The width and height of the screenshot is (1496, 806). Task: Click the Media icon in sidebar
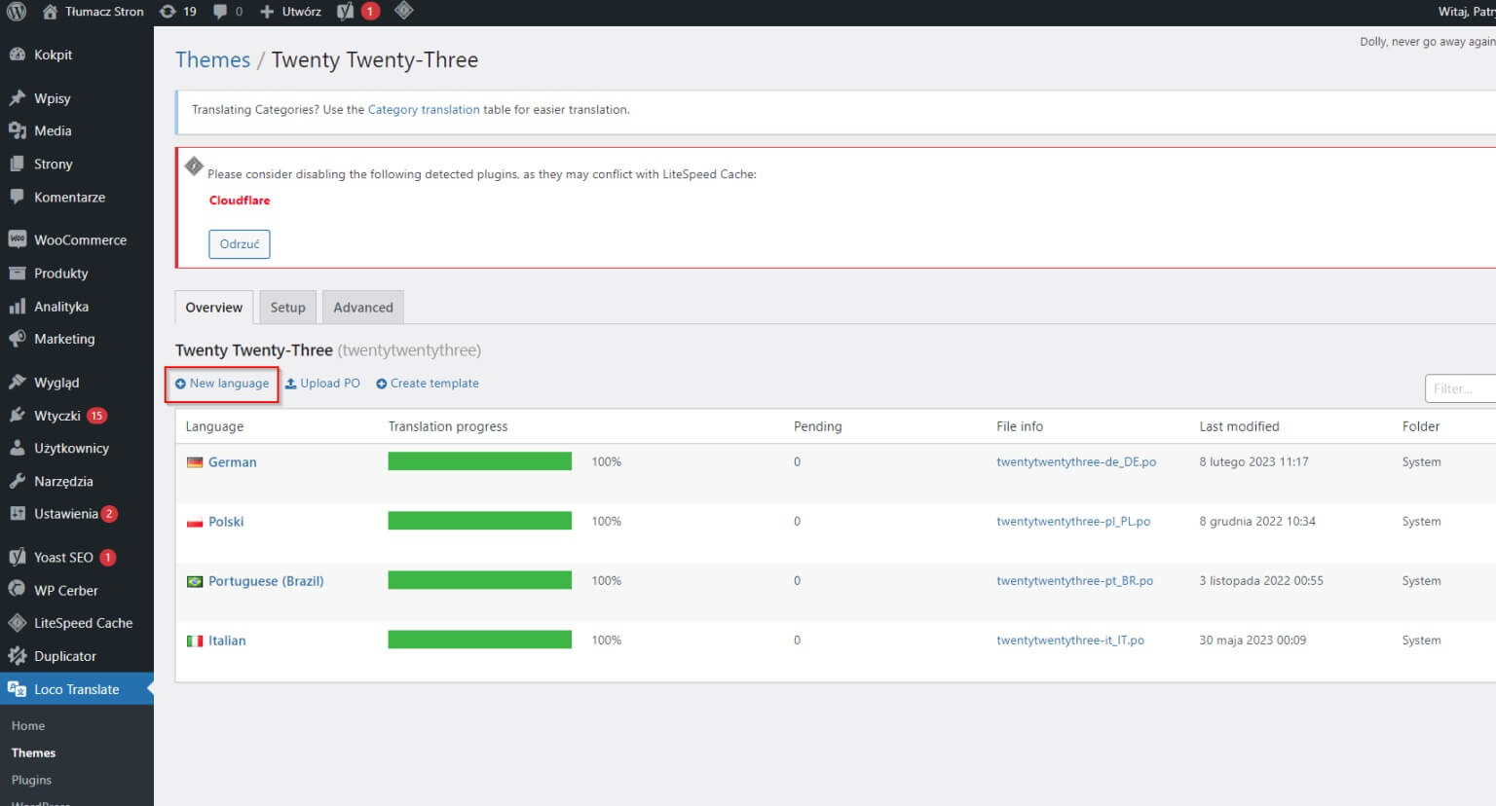(18, 130)
